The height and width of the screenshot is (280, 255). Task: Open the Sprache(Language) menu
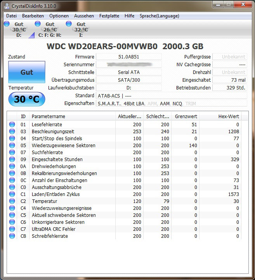tap(159, 16)
